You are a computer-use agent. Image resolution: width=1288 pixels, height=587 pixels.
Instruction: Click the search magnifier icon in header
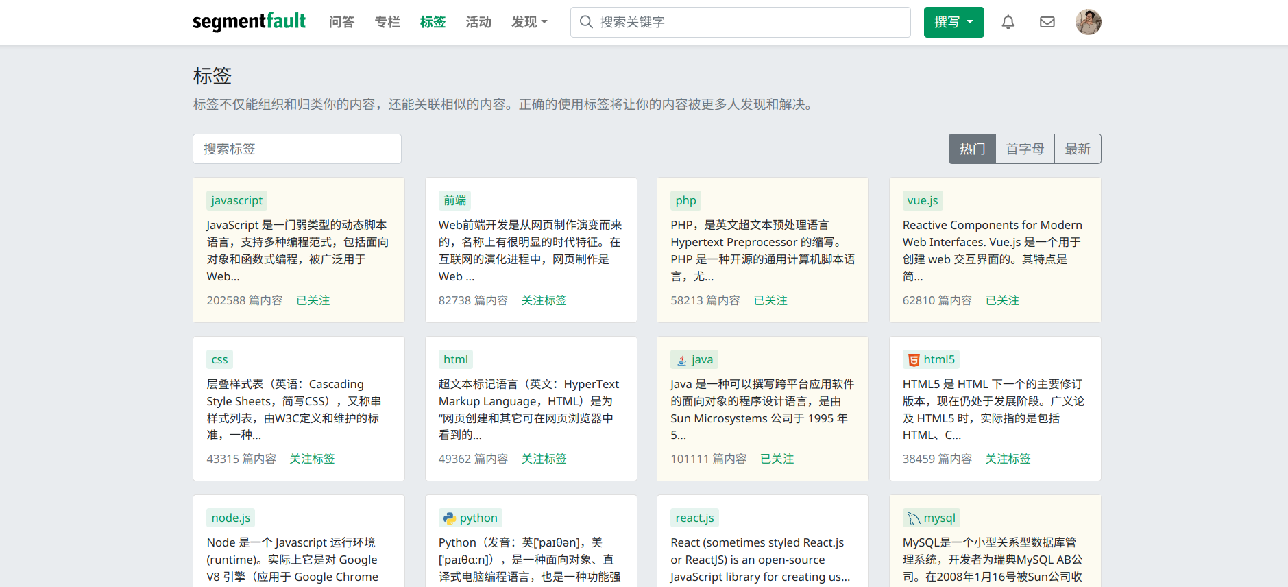coord(586,22)
